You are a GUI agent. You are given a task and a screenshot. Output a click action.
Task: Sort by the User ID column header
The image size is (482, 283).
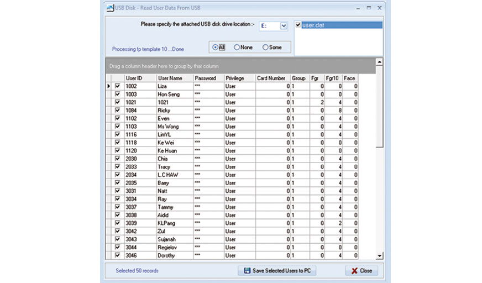pos(140,78)
